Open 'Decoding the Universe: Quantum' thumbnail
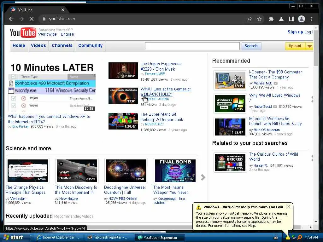 [126, 170]
